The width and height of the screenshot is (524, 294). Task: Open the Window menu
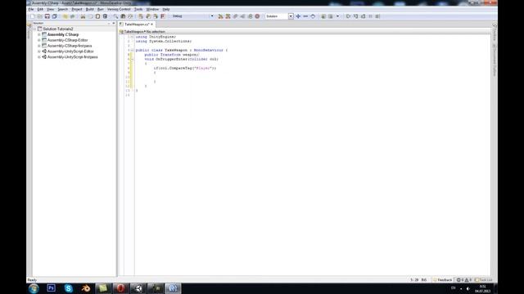152,9
